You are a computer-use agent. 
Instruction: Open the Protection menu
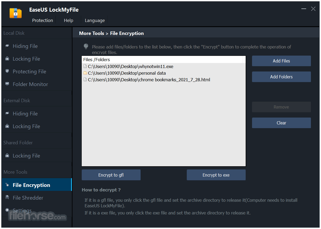(x=42, y=20)
